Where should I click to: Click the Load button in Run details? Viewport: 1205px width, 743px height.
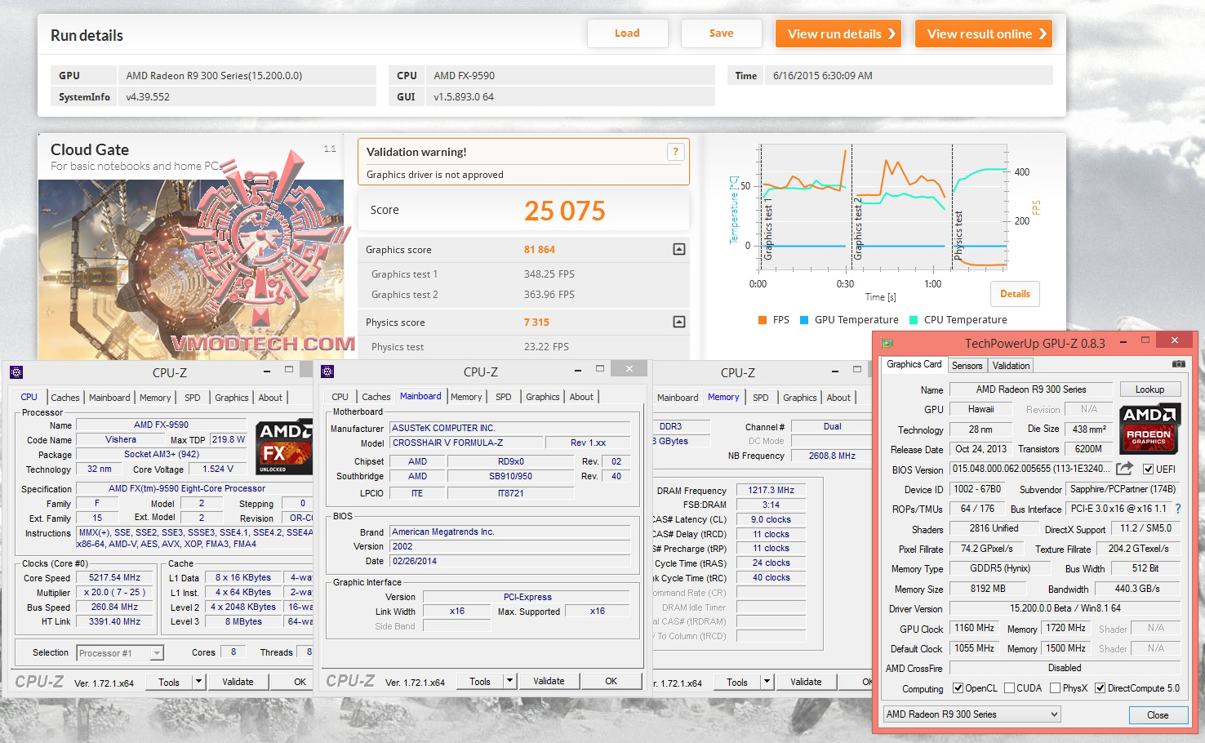[x=627, y=33]
